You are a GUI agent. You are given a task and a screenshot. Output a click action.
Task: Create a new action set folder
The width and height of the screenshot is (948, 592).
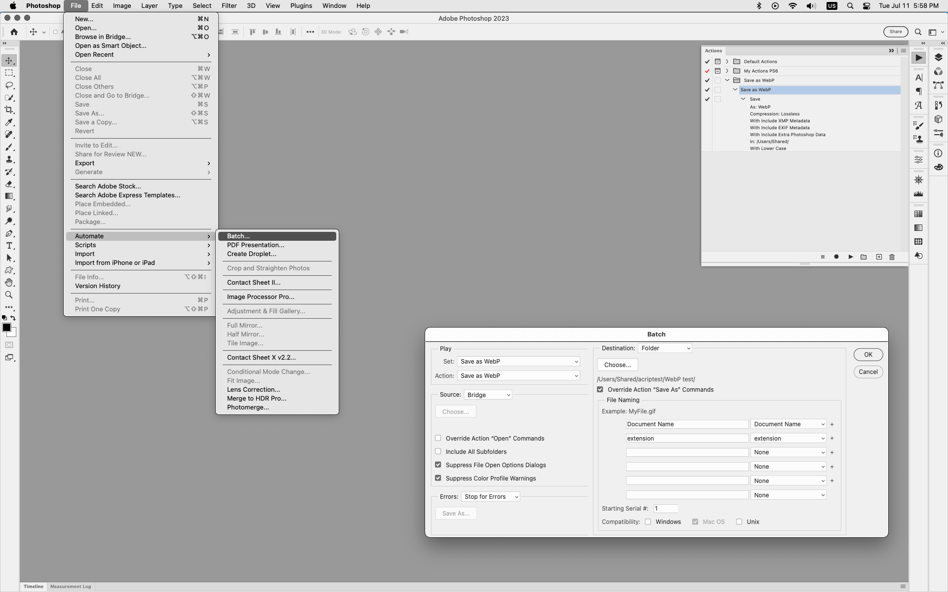[x=864, y=257]
